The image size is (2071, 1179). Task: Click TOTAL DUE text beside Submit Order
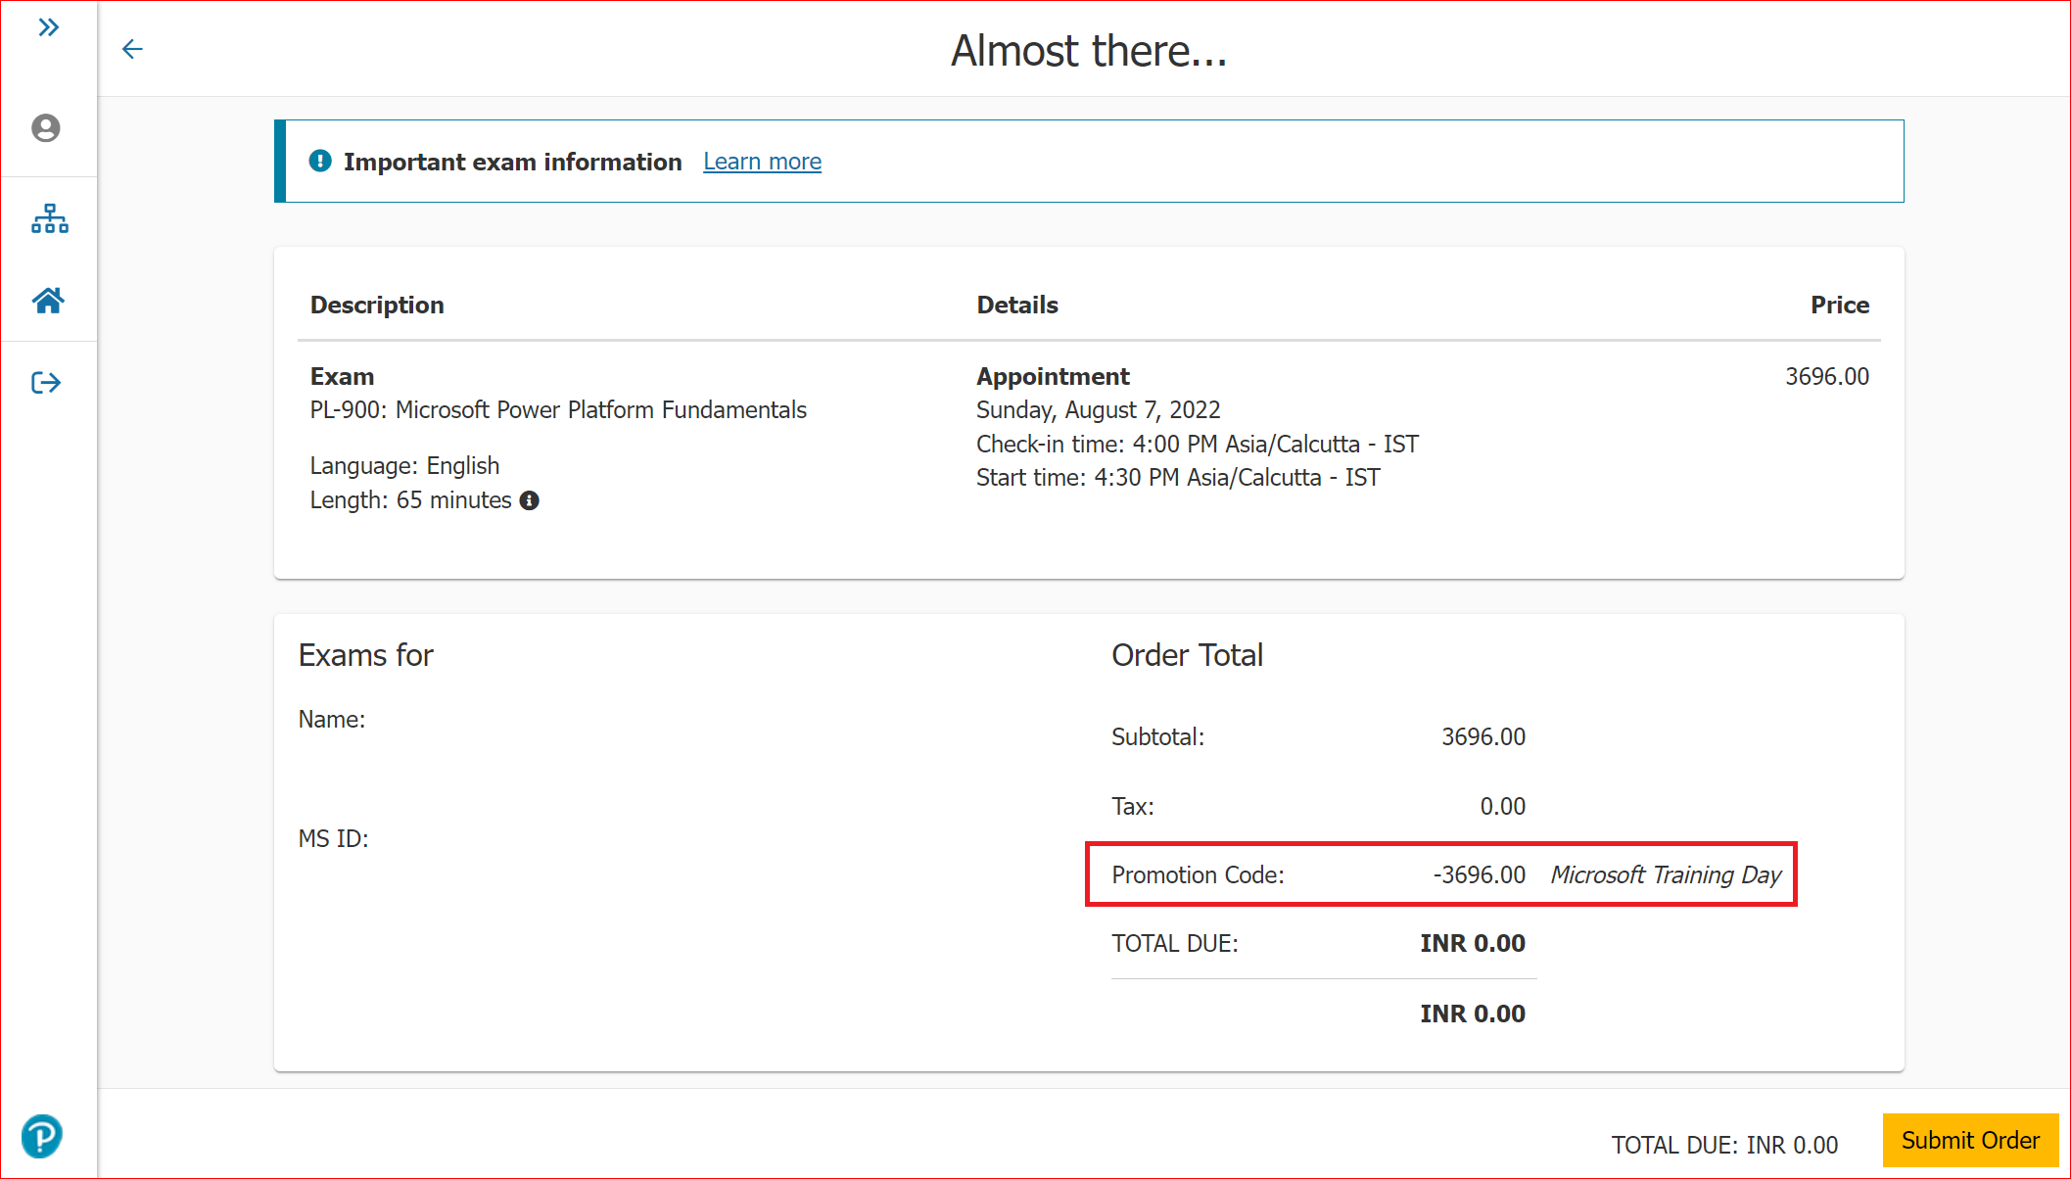point(1723,1145)
